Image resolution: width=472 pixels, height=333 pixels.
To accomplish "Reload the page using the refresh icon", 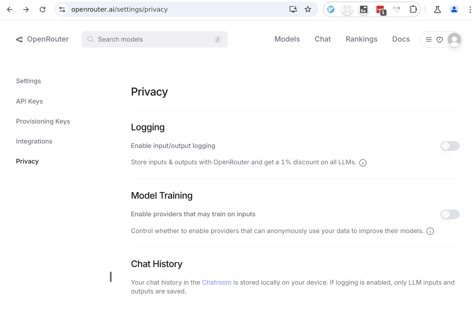I will tap(42, 10).
